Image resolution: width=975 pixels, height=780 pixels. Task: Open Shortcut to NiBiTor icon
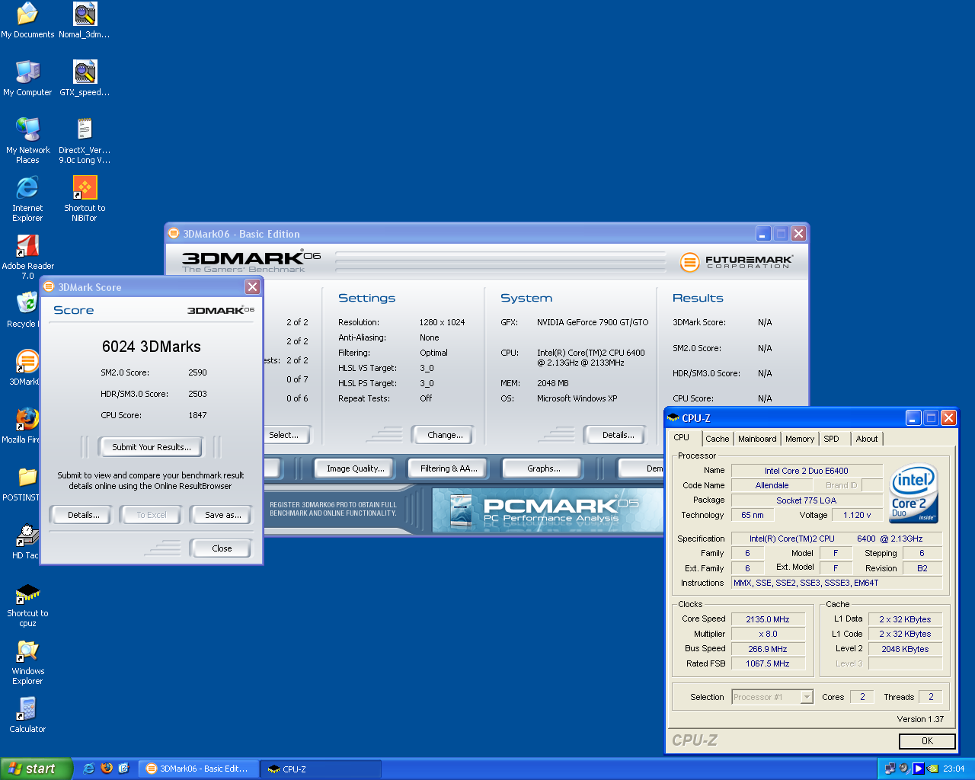85,199
